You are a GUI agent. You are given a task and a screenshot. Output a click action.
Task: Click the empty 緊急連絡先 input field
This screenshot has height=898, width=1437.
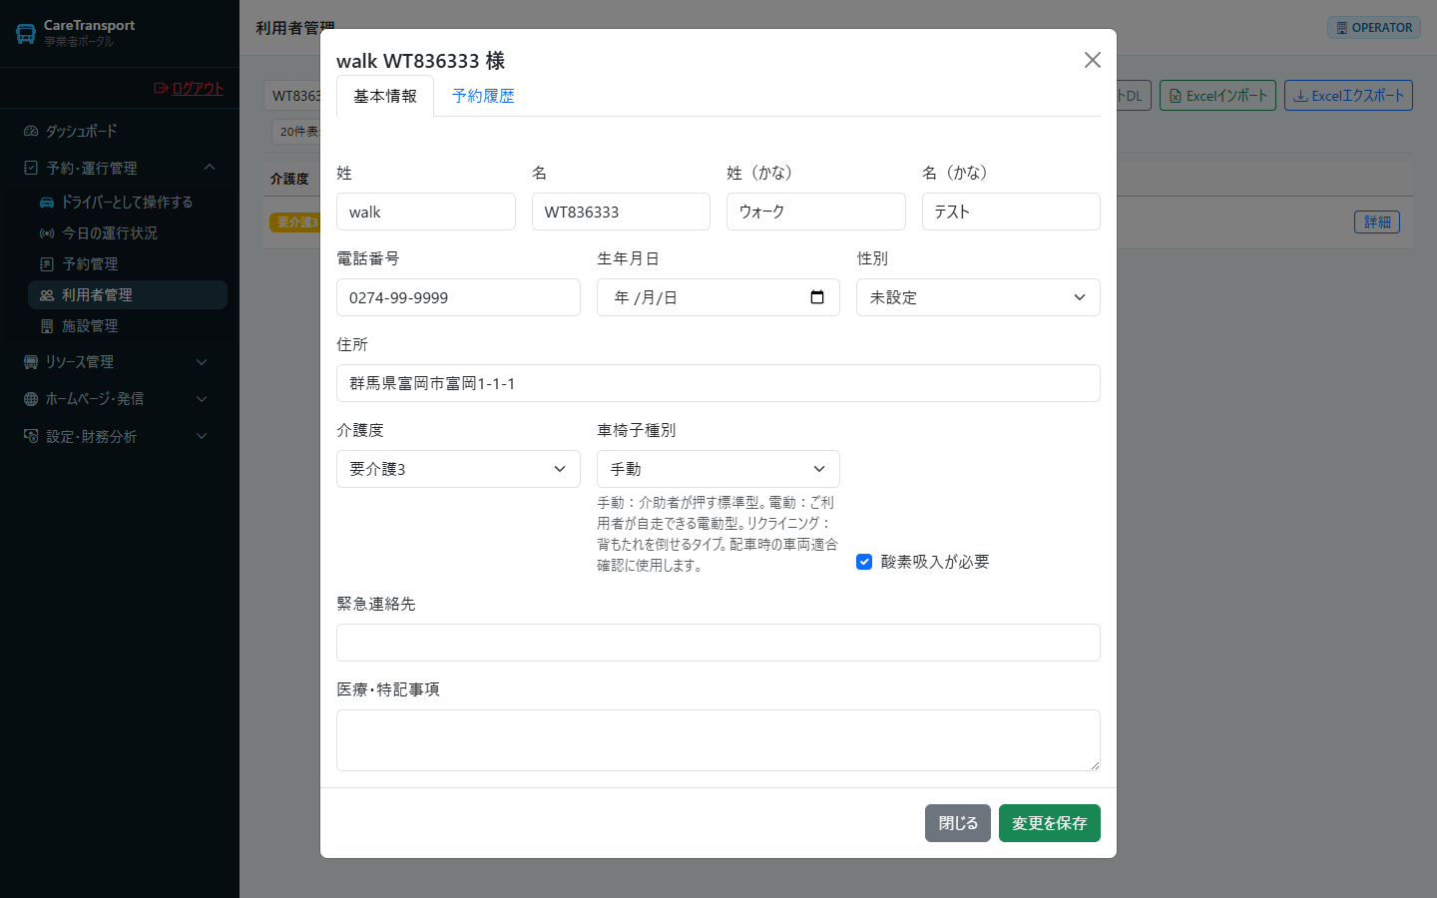tap(718, 643)
